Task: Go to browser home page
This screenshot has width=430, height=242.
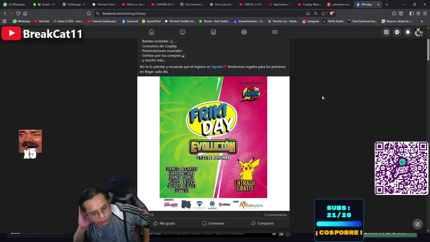Action: tap(25, 13)
